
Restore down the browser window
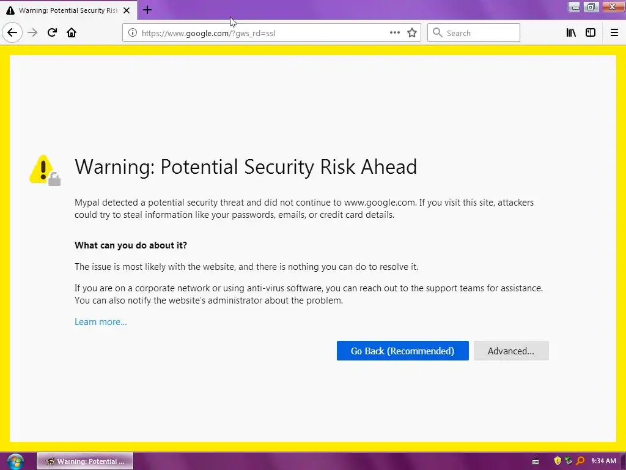click(591, 7)
